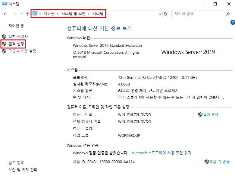Screen dimensions: 235x177
Task: Open address bar history dropdown
Action: click(x=160, y=14)
